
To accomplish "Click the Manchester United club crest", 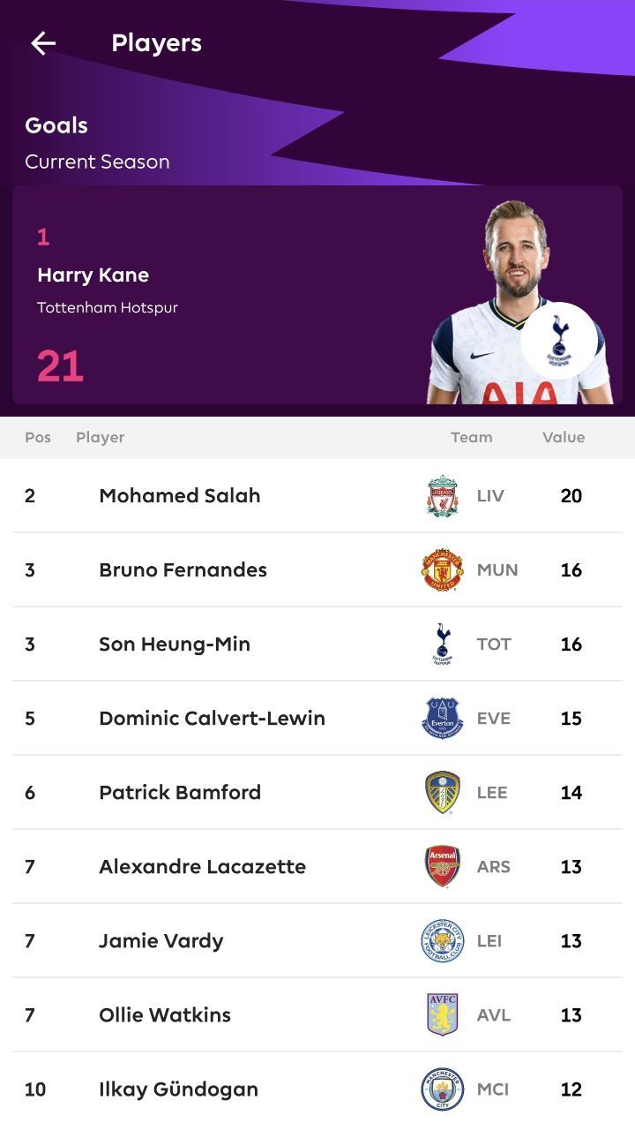I will coord(442,570).
